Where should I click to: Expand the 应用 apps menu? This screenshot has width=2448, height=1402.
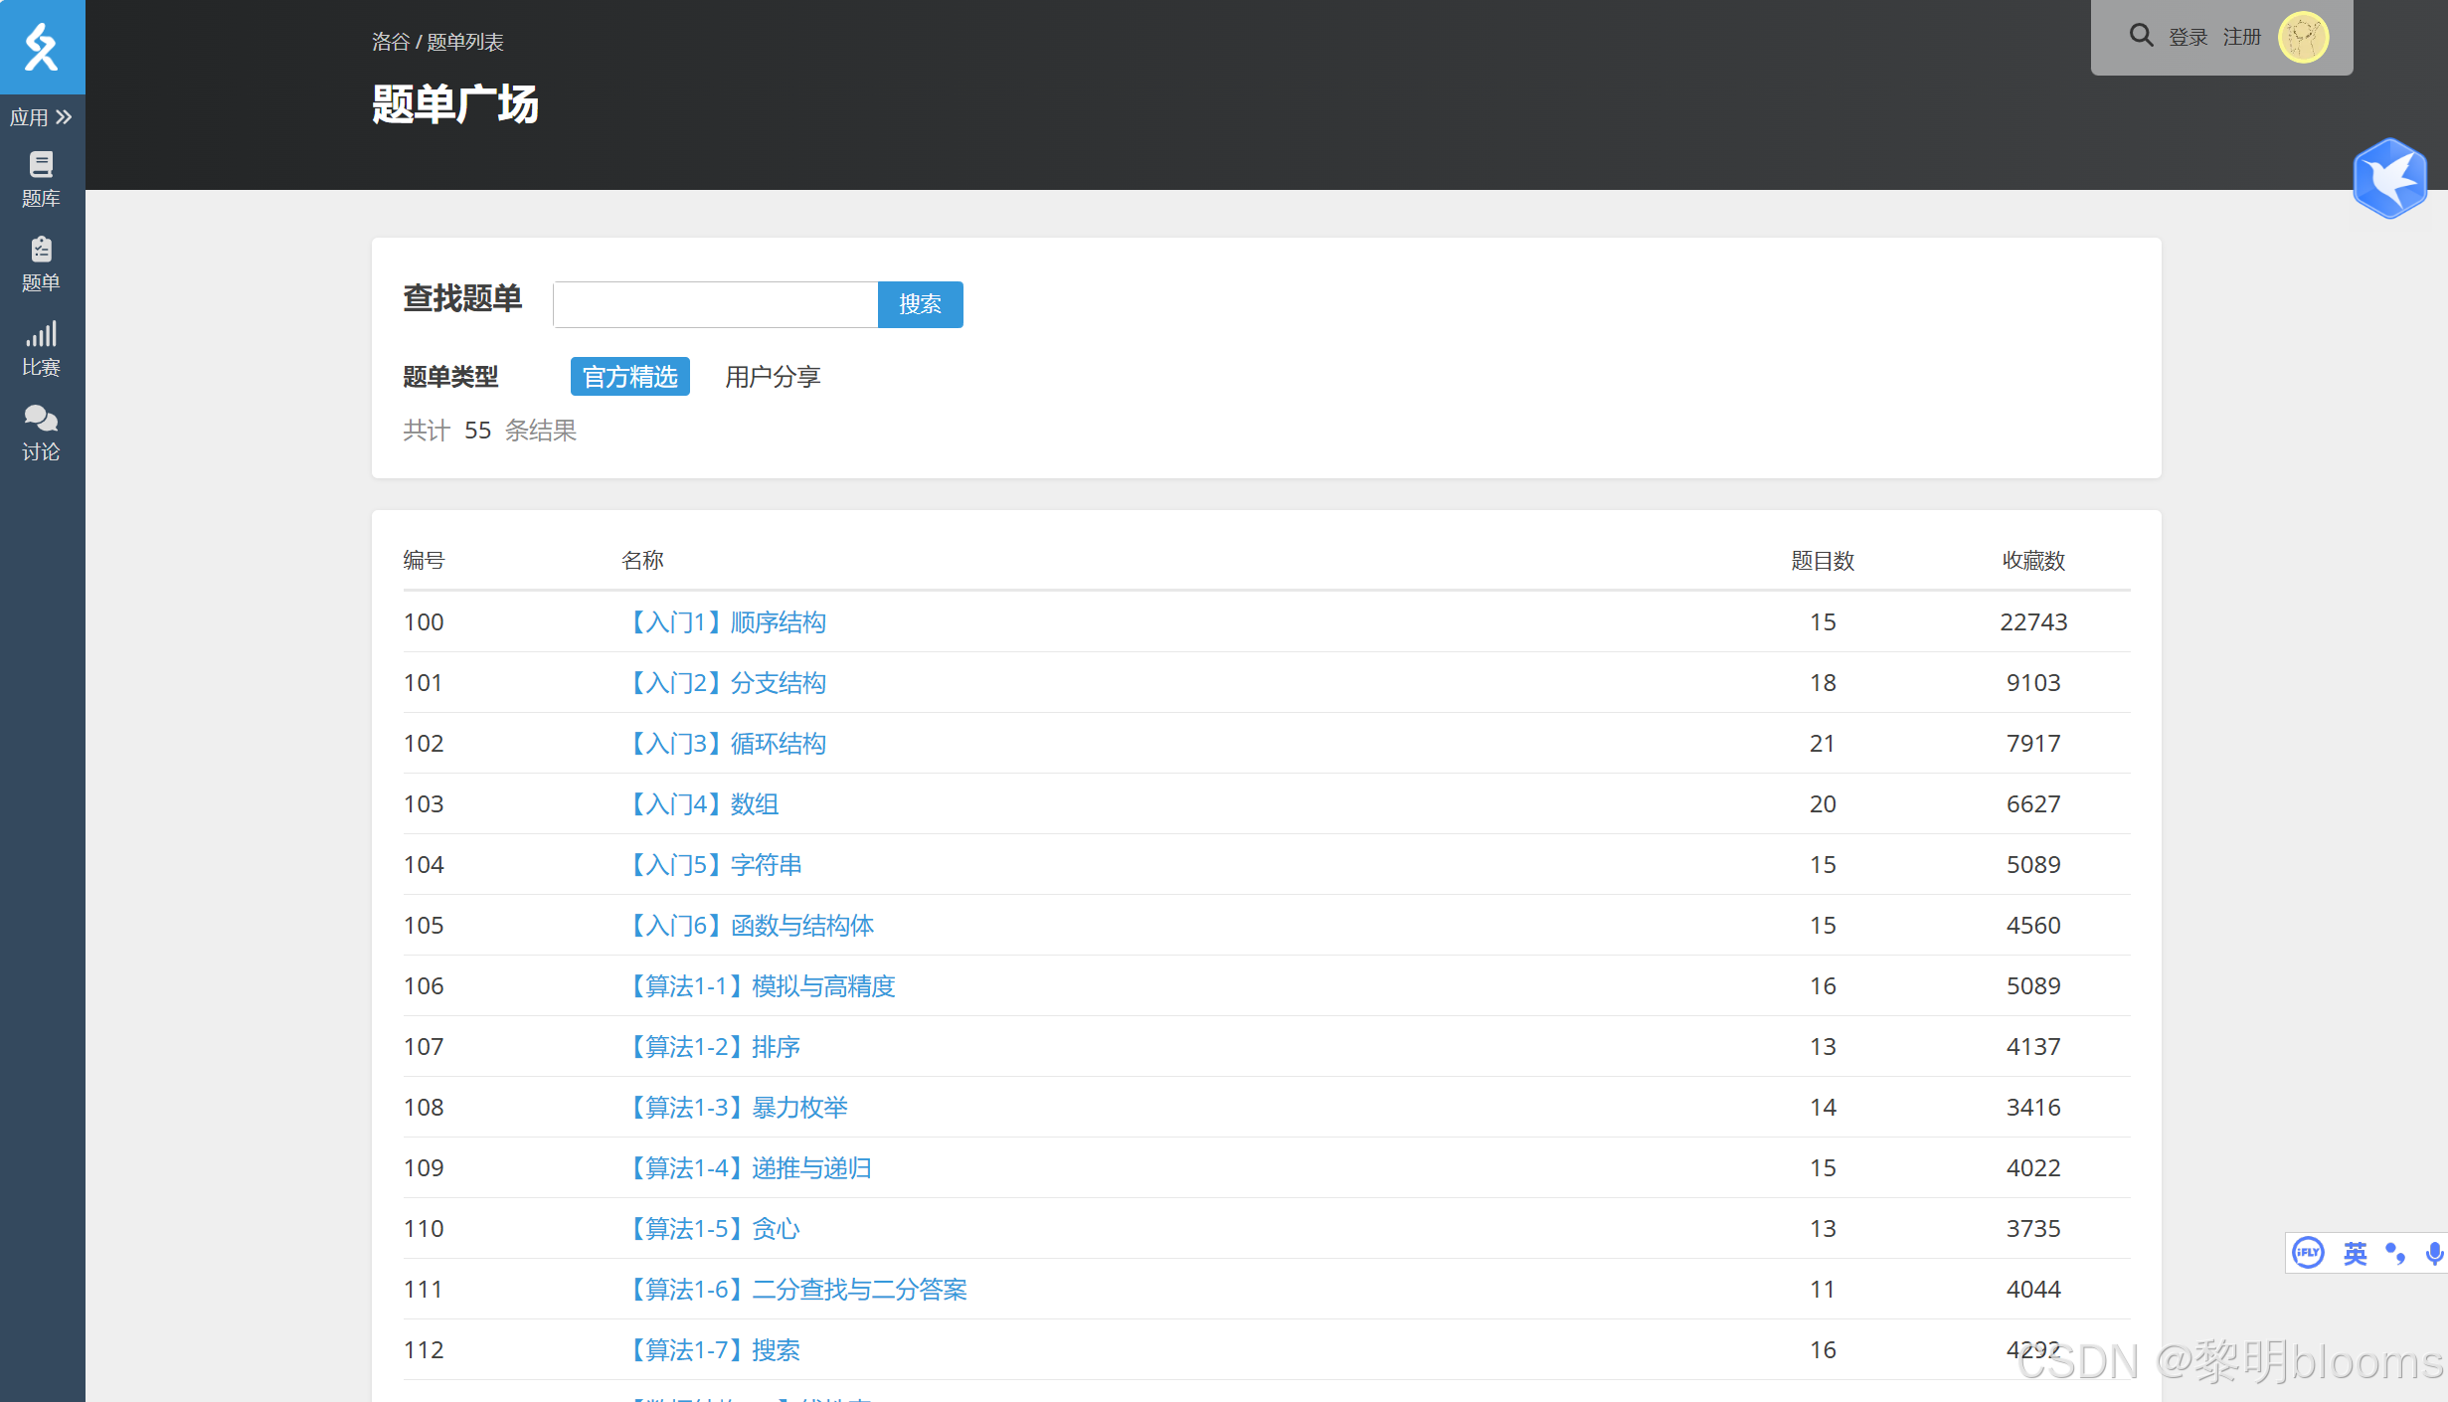pyautogui.click(x=41, y=117)
